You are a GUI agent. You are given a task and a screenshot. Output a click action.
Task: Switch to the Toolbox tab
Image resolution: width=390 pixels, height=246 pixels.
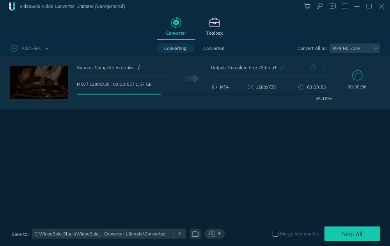point(214,27)
